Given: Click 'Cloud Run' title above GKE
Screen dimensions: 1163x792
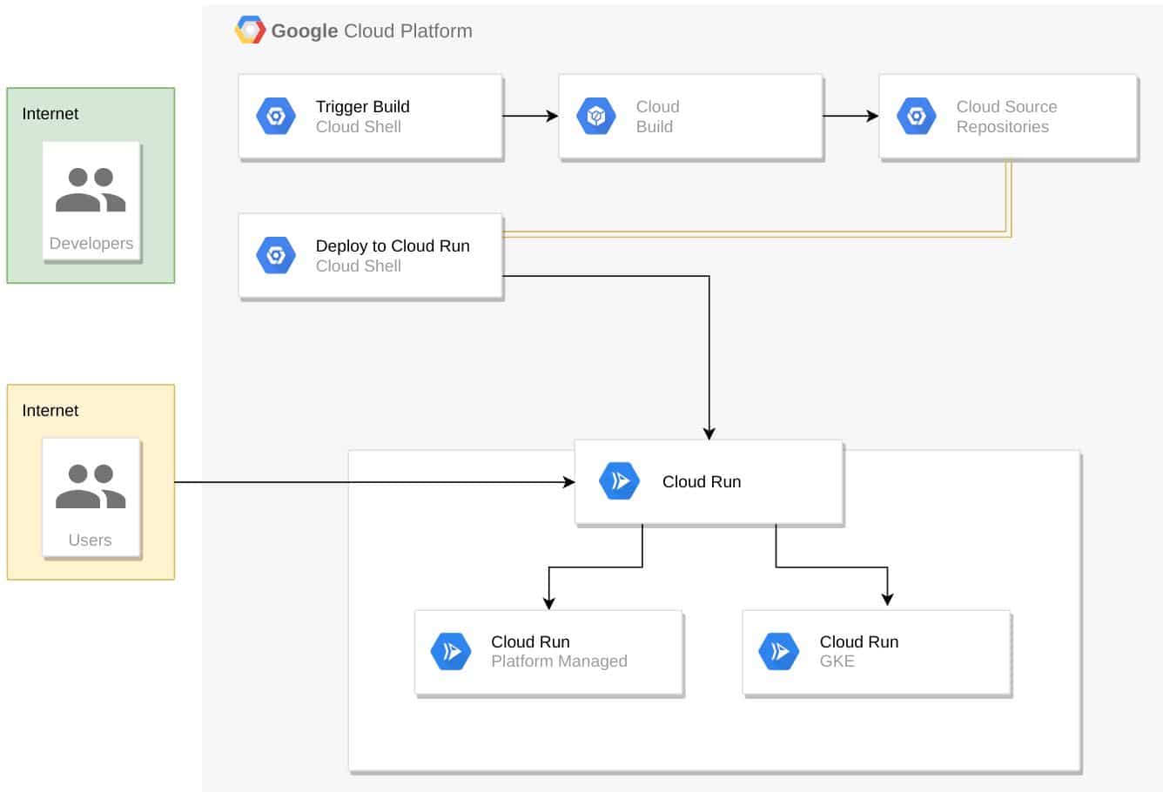Looking at the screenshot, I should 859,641.
